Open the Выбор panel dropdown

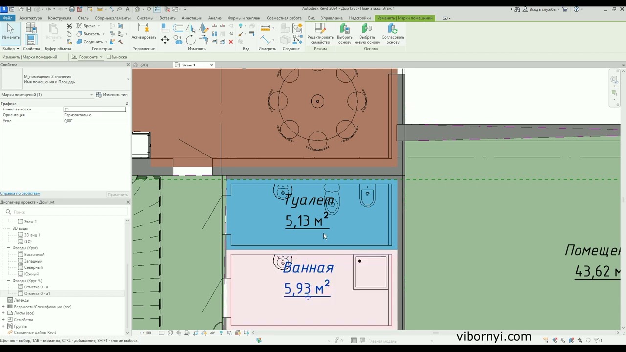pos(10,49)
